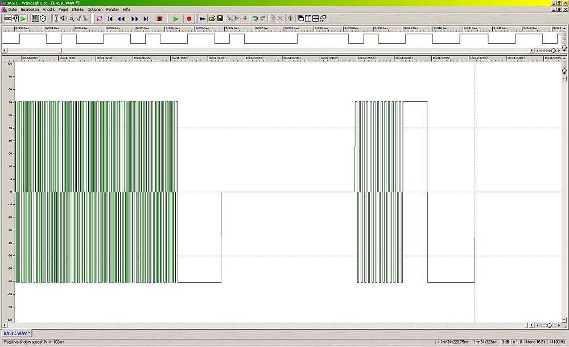Open a file with the folder icon
Viewport: 569px width, 347px height.
pyautogui.click(x=212, y=19)
